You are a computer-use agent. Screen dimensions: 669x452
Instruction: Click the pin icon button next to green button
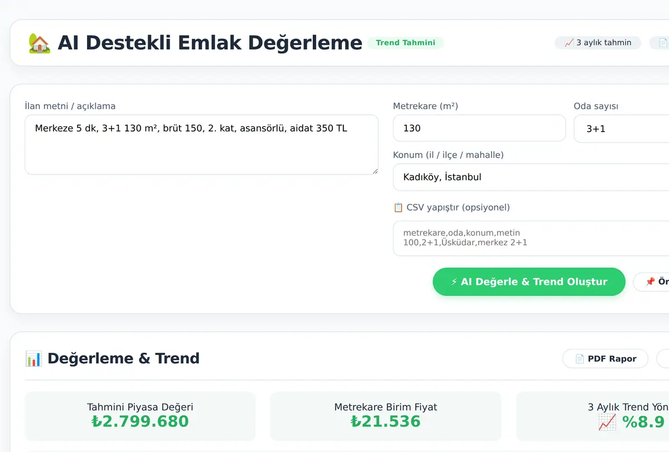click(x=651, y=281)
